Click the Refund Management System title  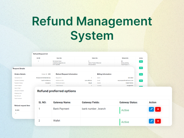click(x=92, y=28)
